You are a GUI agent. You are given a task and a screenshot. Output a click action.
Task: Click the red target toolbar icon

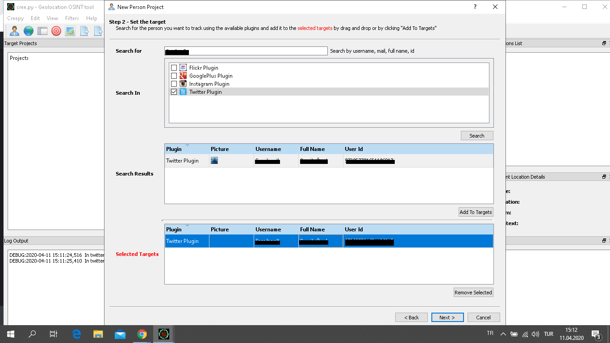coord(56,31)
